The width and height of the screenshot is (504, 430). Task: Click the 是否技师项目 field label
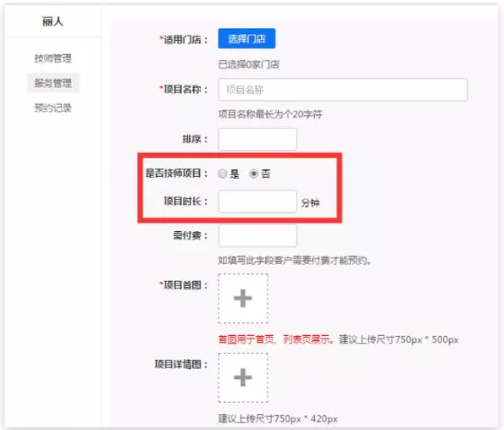coord(176,174)
